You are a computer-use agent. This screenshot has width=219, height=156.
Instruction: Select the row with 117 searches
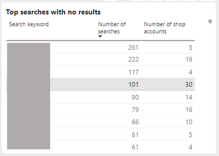tap(101, 72)
